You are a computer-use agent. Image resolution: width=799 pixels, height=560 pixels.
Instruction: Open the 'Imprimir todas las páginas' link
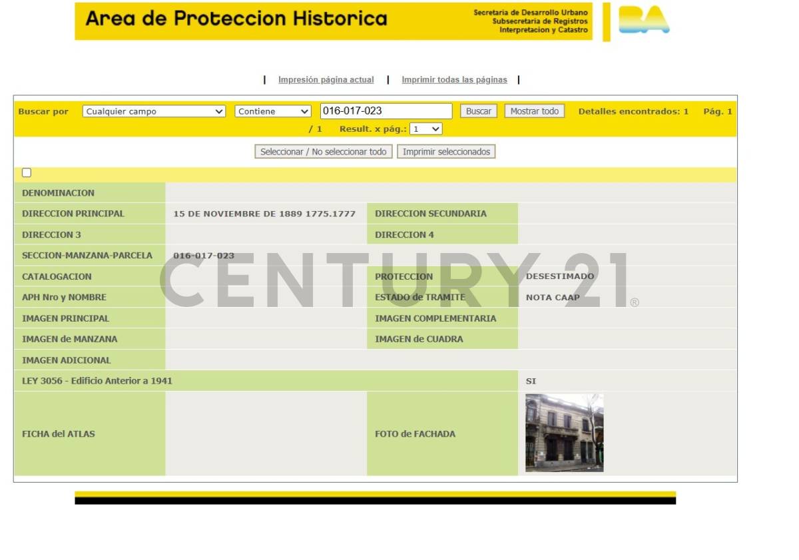click(x=454, y=80)
